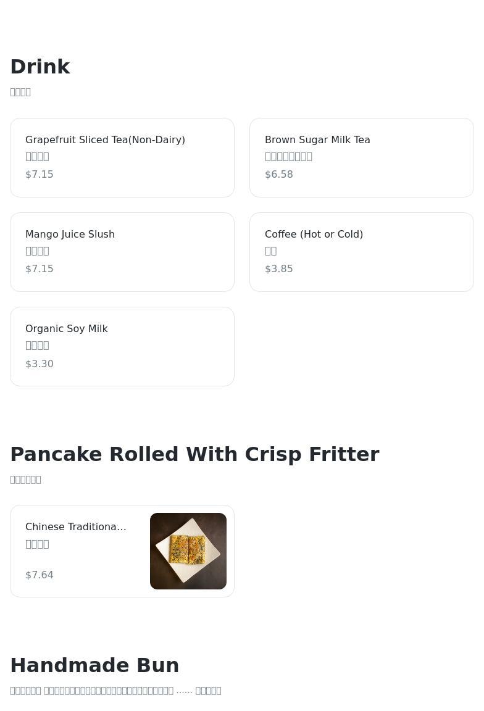Image resolution: width=484 pixels, height=711 pixels.
Task: Click the Drink section heading
Action: click(x=40, y=67)
